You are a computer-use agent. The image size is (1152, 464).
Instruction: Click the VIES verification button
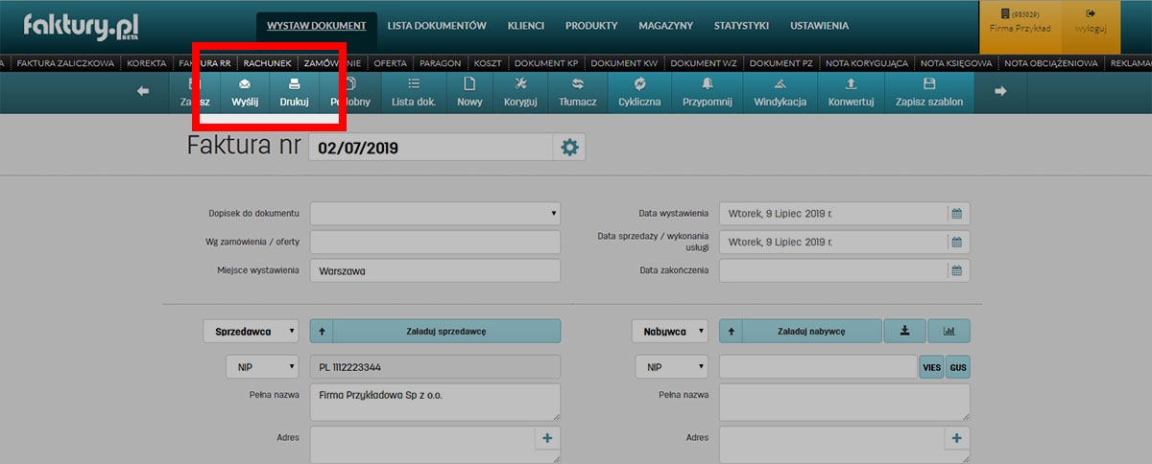(931, 367)
